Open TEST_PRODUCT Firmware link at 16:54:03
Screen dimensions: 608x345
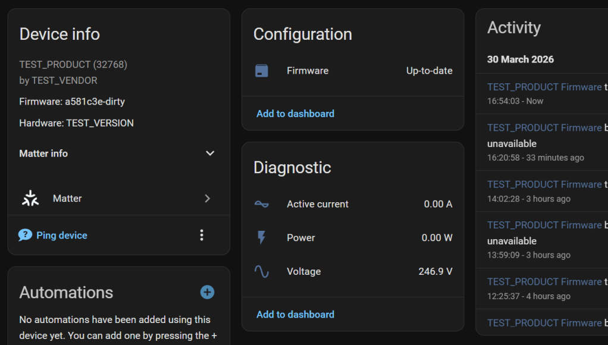tap(544, 87)
